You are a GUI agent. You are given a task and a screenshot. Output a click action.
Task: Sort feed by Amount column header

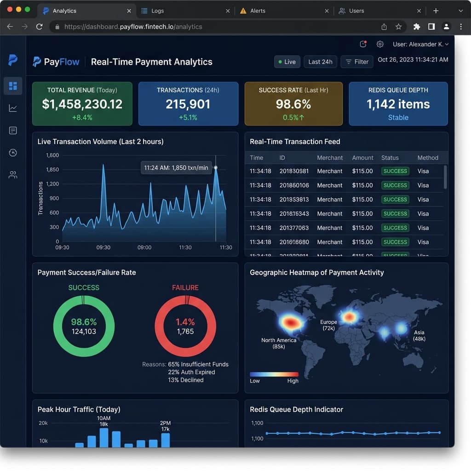click(362, 158)
